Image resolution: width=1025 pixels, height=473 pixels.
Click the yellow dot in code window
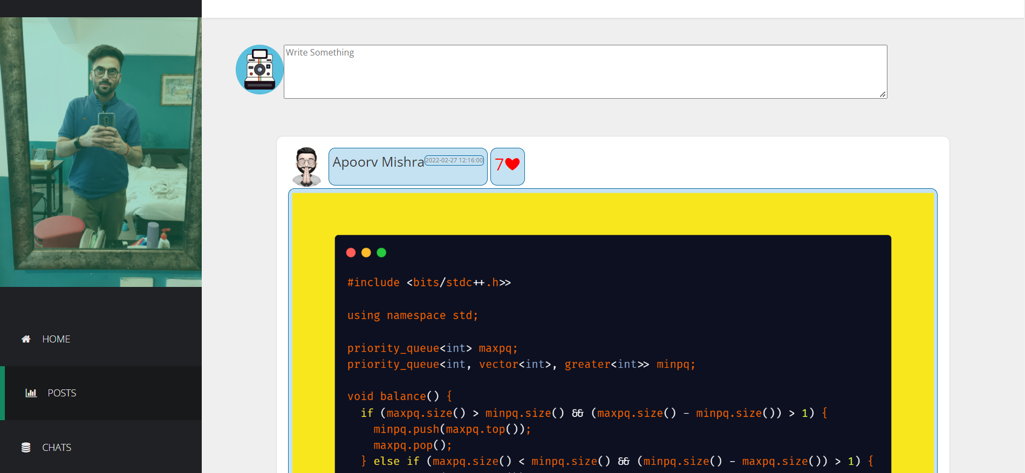pos(366,252)
